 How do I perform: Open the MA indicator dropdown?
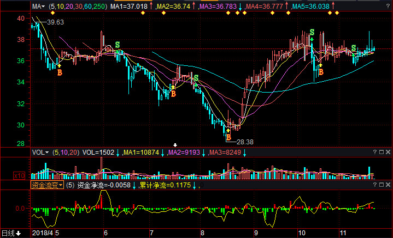pyautogui.click(x=38, y=7)
